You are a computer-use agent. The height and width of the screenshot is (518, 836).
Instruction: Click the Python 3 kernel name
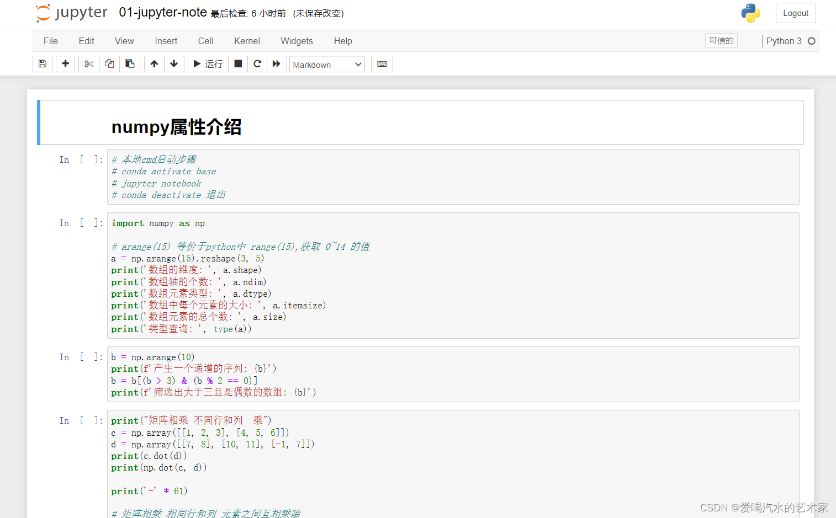[x=784, y=41]
